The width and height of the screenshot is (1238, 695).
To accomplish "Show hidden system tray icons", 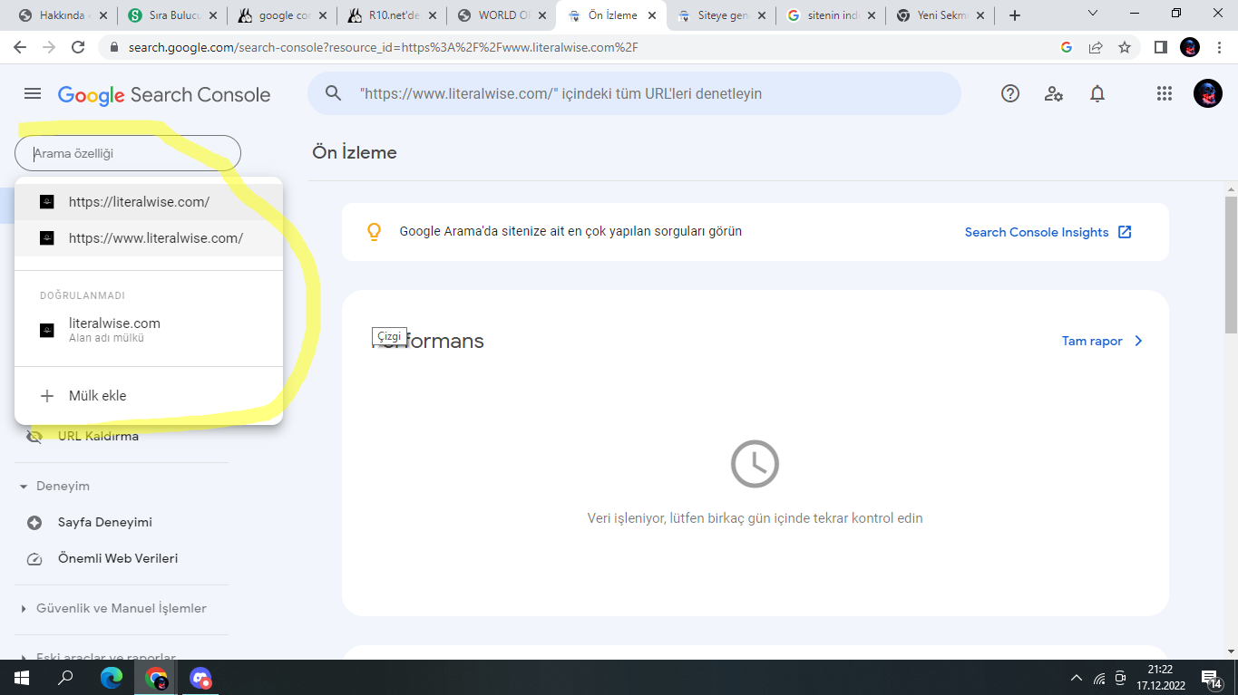I will (x=1077, y=678).
